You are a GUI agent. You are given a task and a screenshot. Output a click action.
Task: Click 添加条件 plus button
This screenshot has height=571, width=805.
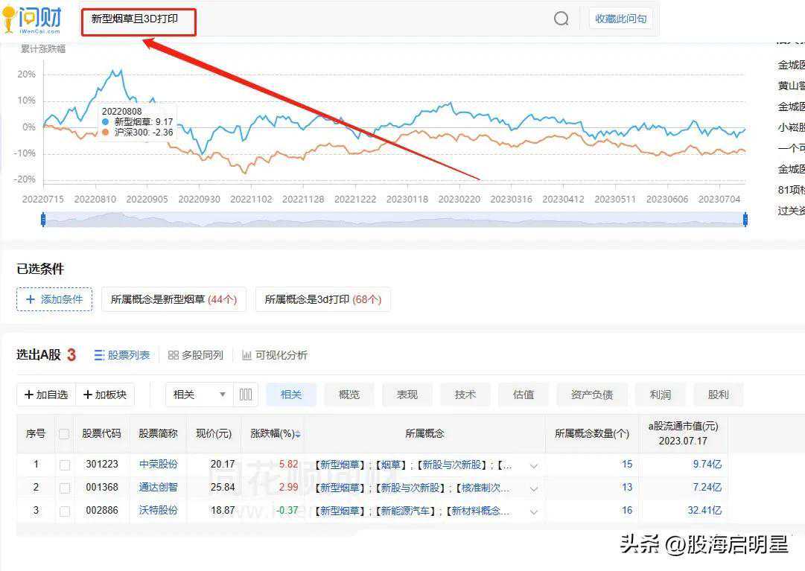(54, 299)
